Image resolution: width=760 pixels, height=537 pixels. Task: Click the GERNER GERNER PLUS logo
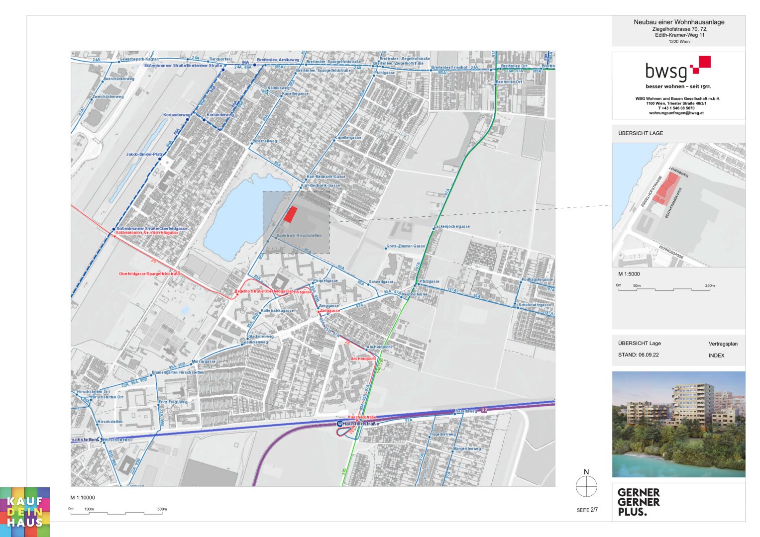click(x=639, y=502)
